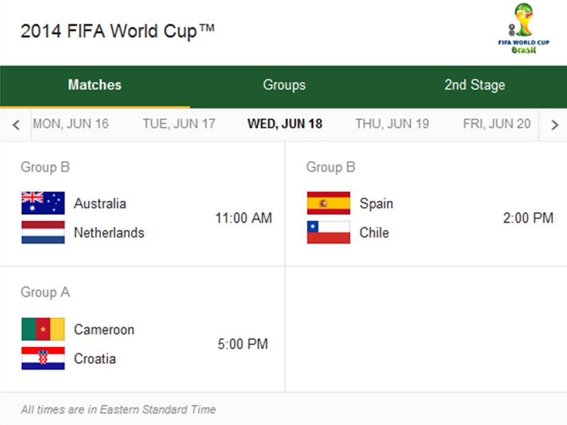Click the FIFA World Cup Brasil logo
The image size is (567, 425).
click(525, 27)
